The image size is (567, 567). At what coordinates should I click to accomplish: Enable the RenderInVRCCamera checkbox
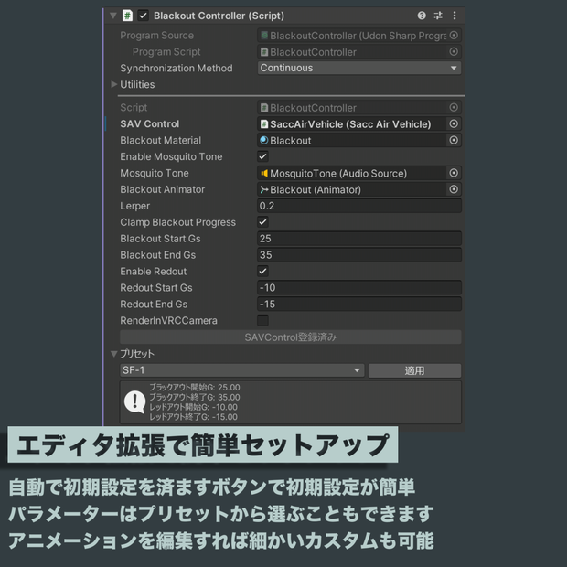point(262,320)
